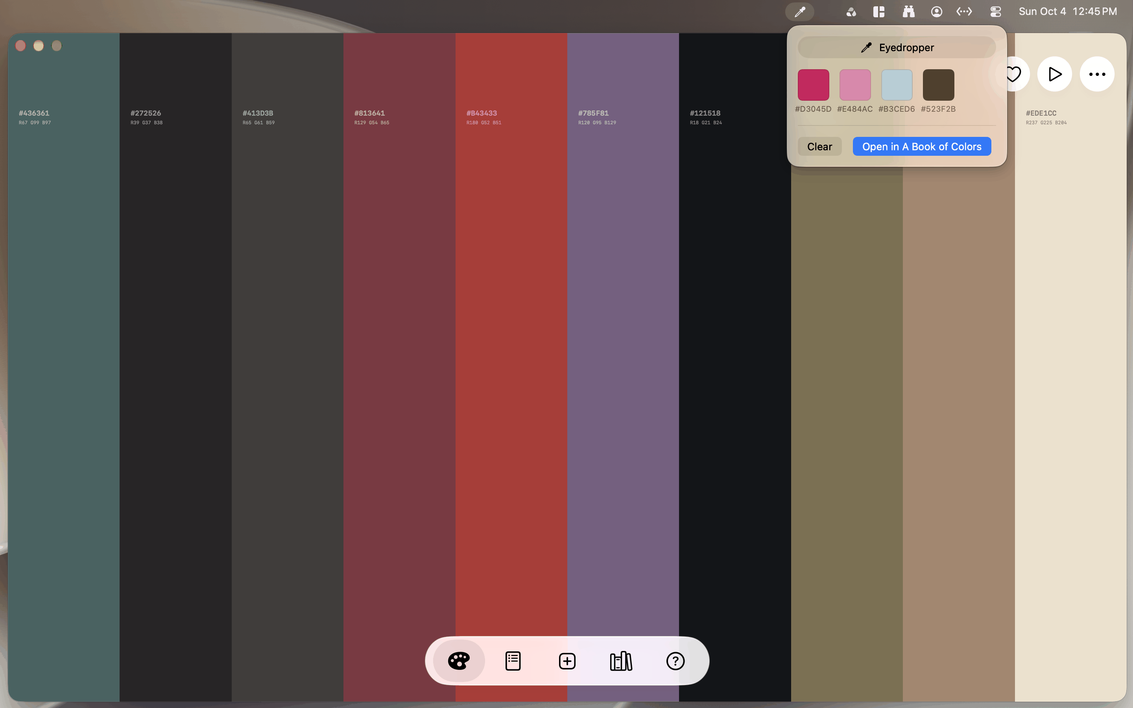Open Control Center in menu bar

pyautogui.click(x=995, y=12)
